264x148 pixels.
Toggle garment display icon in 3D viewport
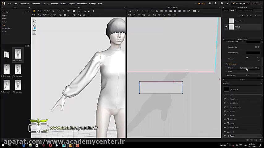(x=34, y=21)
